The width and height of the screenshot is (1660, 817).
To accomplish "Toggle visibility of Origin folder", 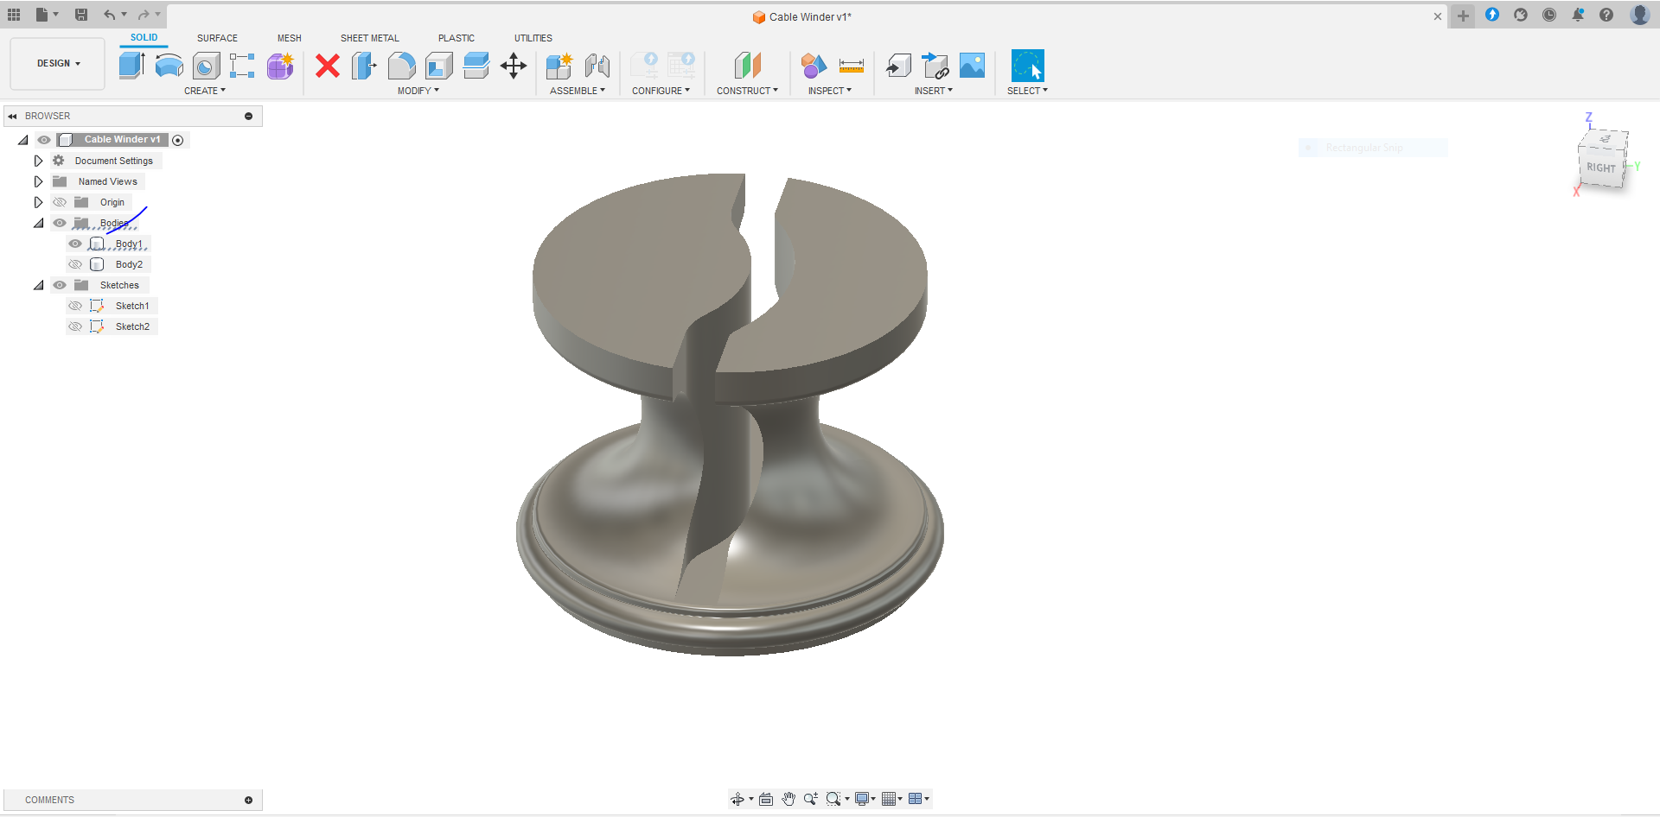I will [x=60, y=202].
